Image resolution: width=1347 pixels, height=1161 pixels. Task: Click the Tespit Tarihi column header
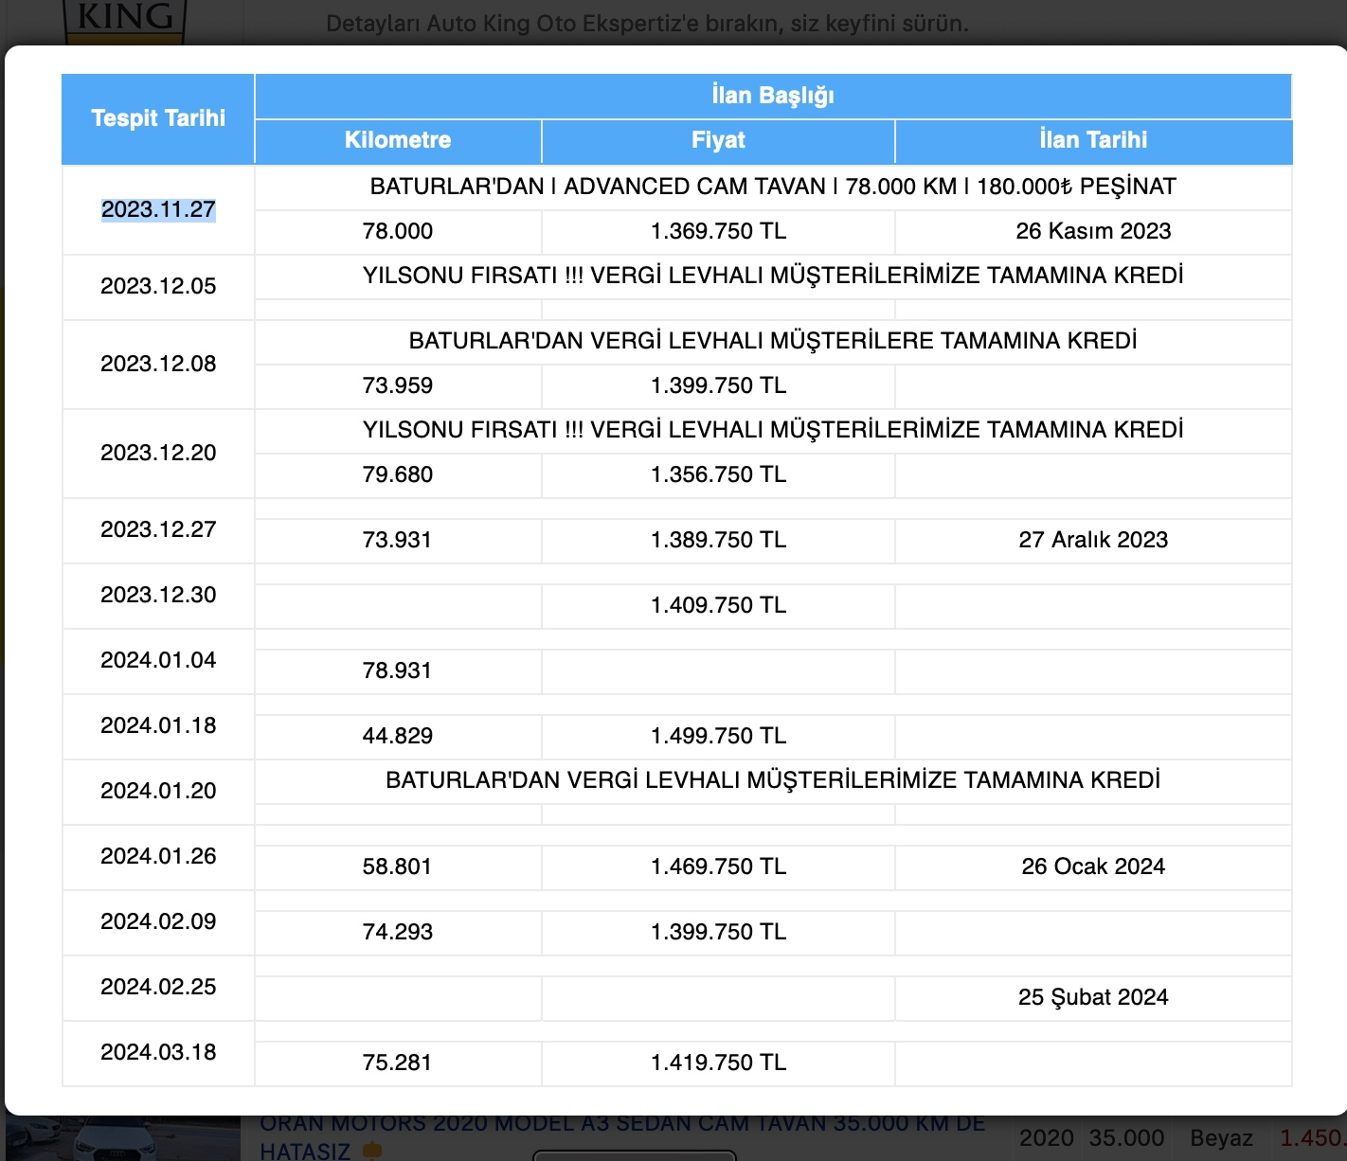coord(158,118)
